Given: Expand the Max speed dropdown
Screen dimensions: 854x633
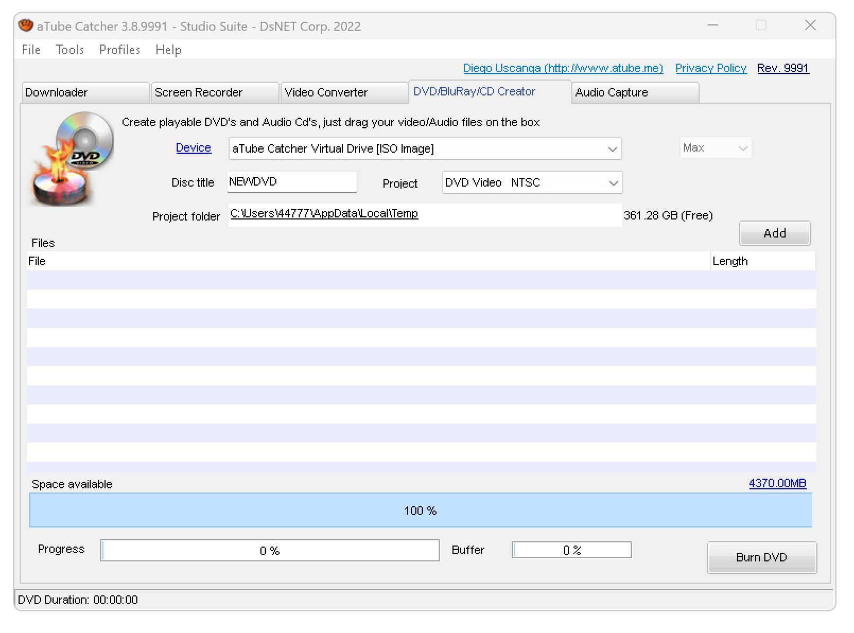Looking at the screenshot, I should (x=716, y=148).
